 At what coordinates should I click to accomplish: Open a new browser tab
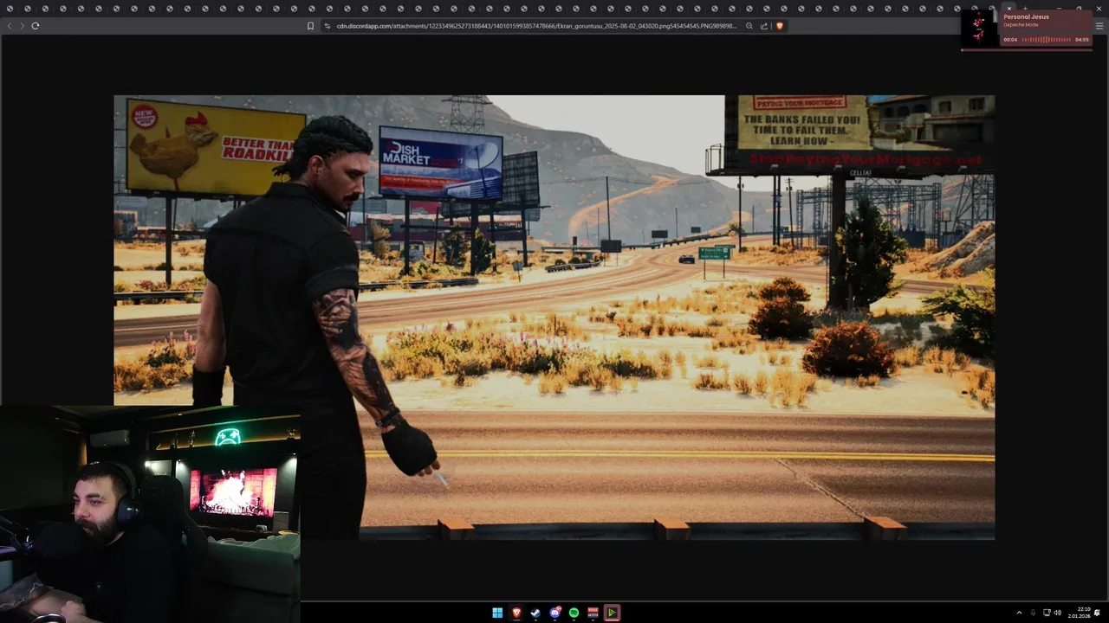pos(1025,8)
